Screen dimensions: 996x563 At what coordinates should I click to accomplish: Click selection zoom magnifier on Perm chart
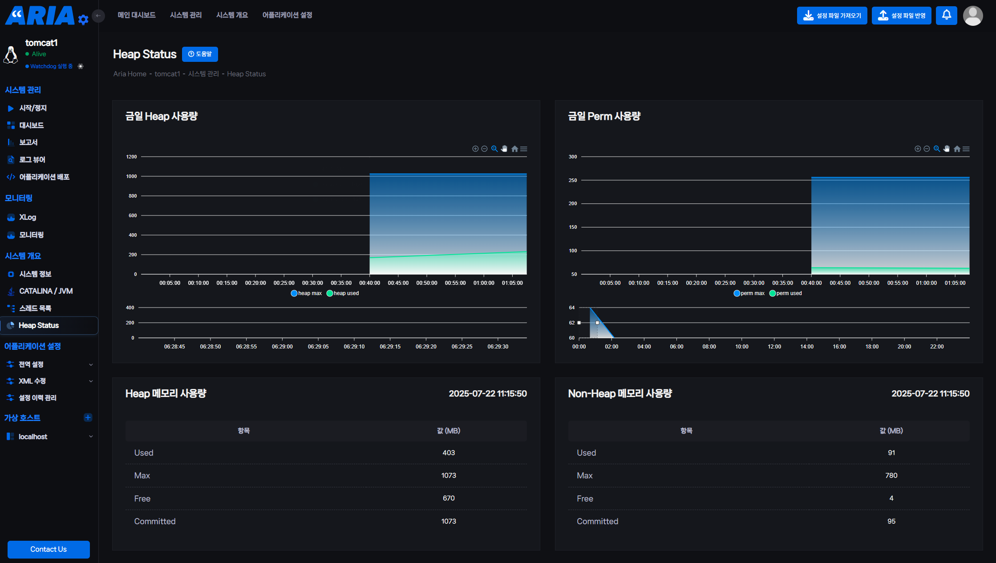937,149
